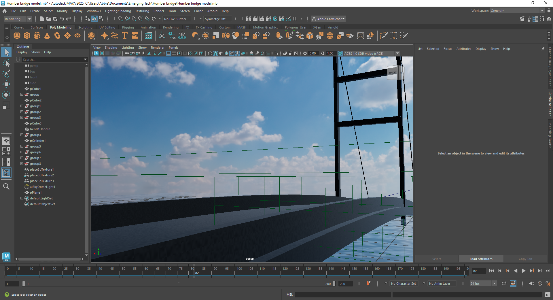The height and width of the screenshot is (300, 553).
Task: Activate the Rotate tool
Action: [6, 95]
